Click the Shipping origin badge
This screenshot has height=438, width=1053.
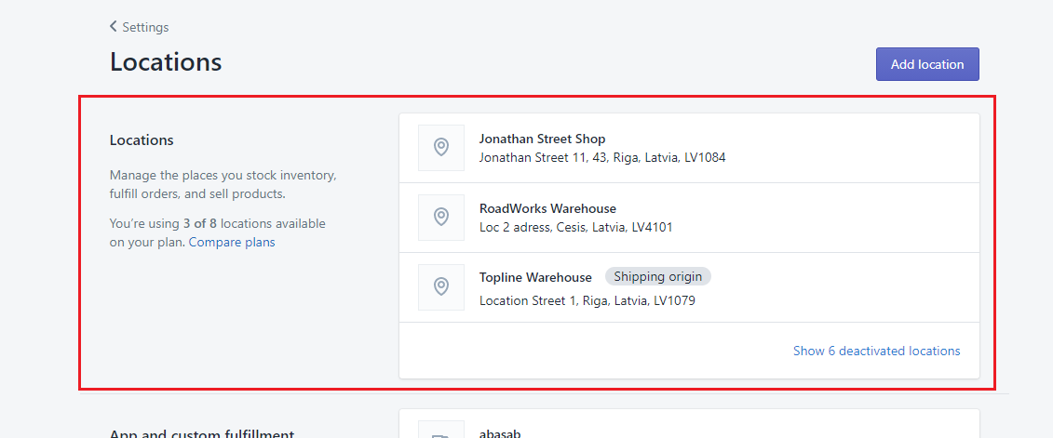click(x=658, y=277)
